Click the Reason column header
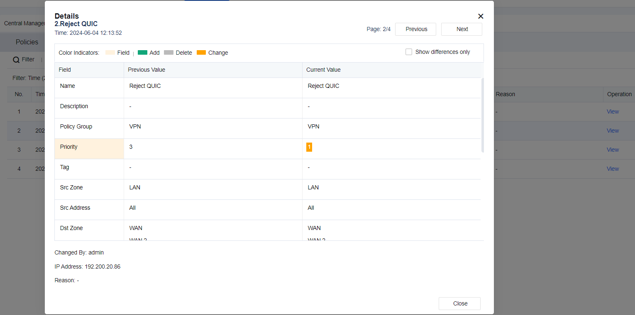 (505, 94)
